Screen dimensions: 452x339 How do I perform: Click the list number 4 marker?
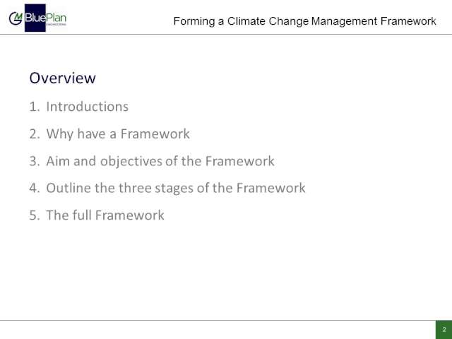point(35,189)
